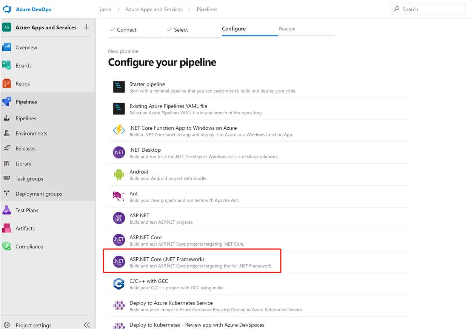
Task: Click the Test Plans flask icon
Action: pyautogui.click(x=7, y=210)
